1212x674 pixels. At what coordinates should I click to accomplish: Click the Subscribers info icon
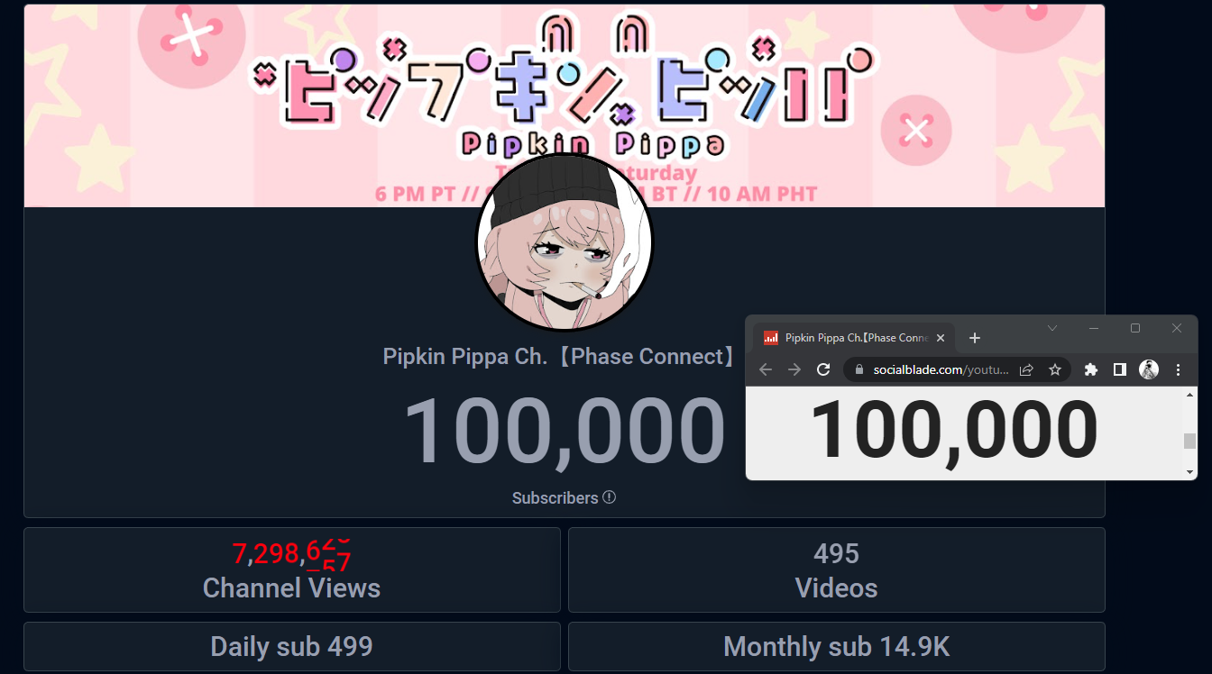tap(610, 497)
